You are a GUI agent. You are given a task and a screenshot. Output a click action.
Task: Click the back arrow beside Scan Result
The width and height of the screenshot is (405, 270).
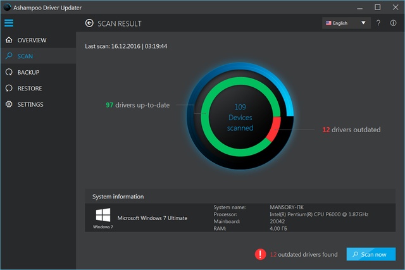point(89,23)
